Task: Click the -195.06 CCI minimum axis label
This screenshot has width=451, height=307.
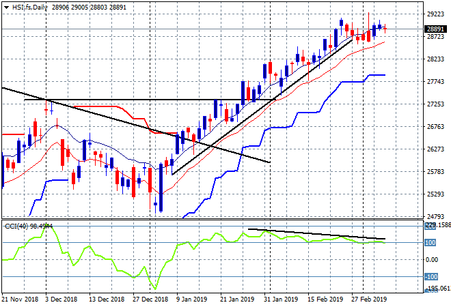Action: tap(437, 289)
